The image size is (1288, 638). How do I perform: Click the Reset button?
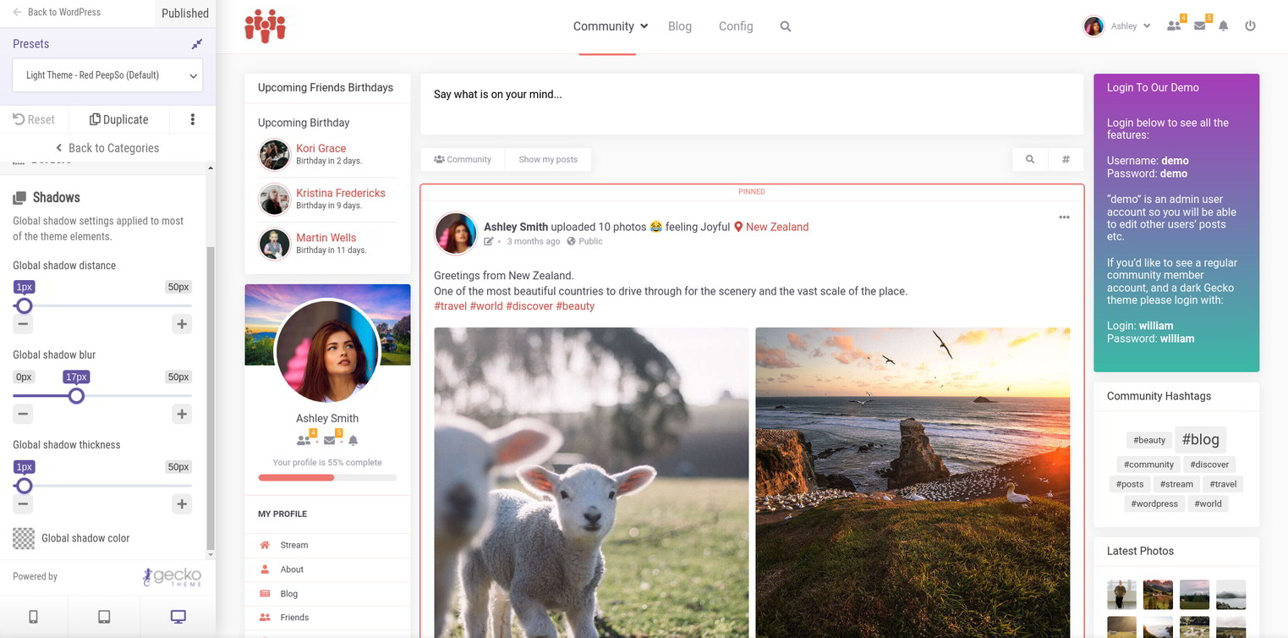coord(34,119)
